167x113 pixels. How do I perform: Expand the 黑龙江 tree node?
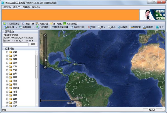coord(7,88)
